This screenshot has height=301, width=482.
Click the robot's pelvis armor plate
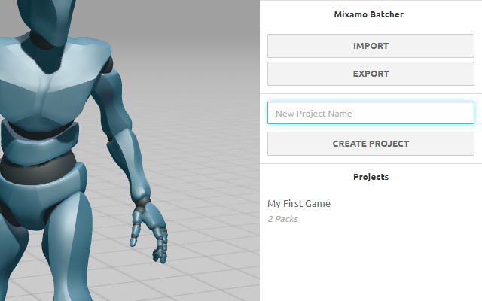pos(43,196)
